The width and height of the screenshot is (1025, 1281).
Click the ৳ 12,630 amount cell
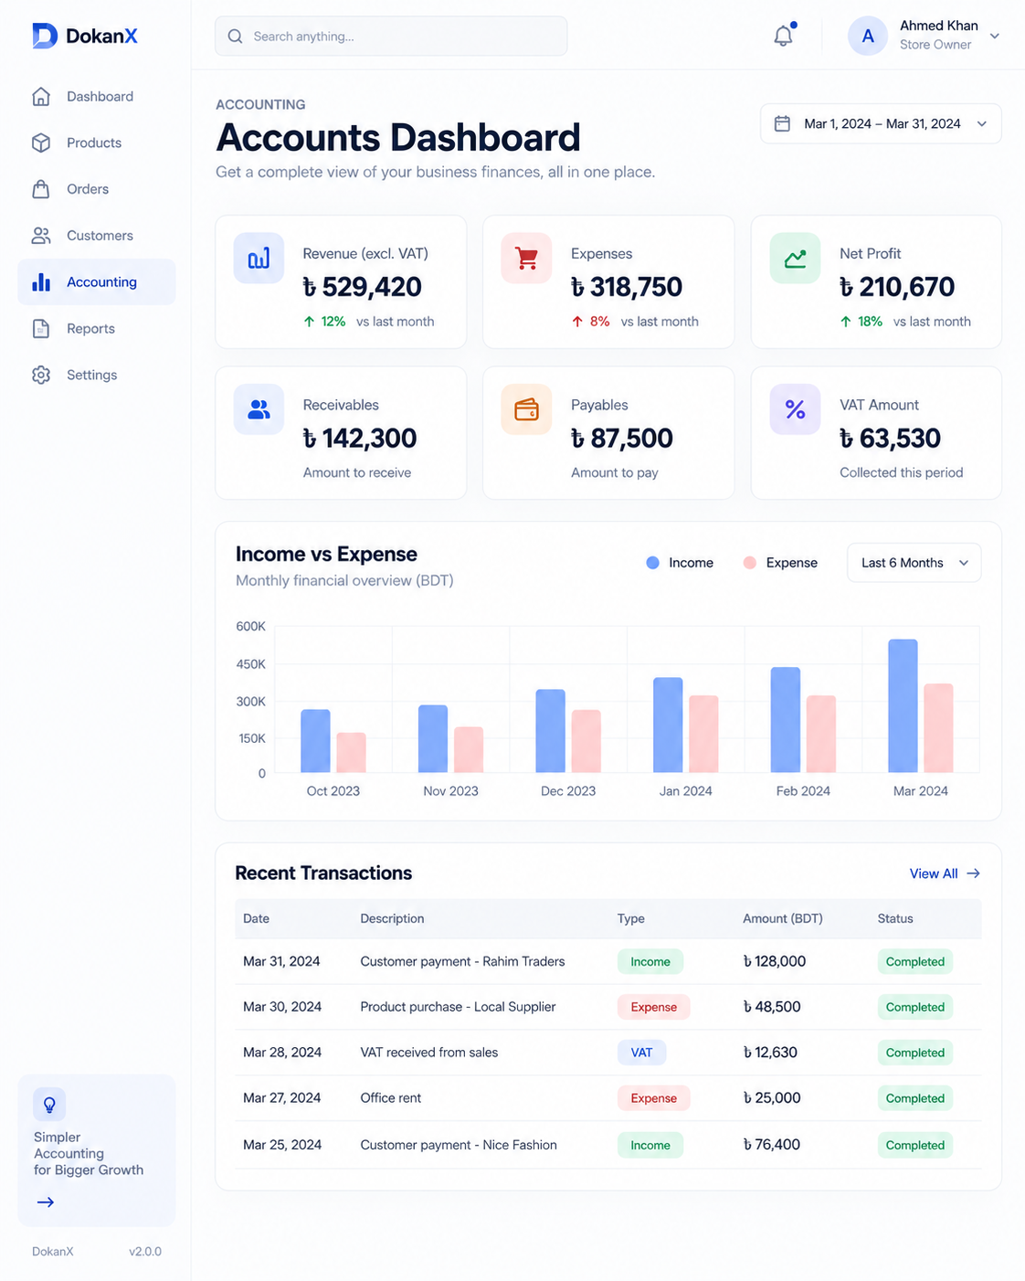tap(770, 1053)
